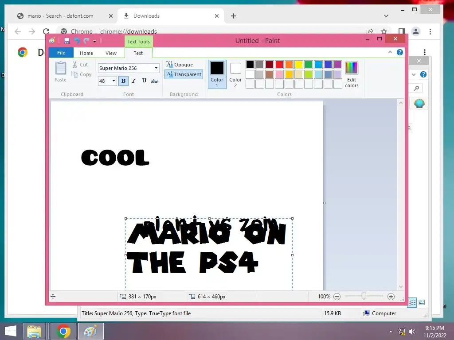Switch to the Home ribbon tab
Viewport: 454px width, 340px height.
tap(86, 53)
